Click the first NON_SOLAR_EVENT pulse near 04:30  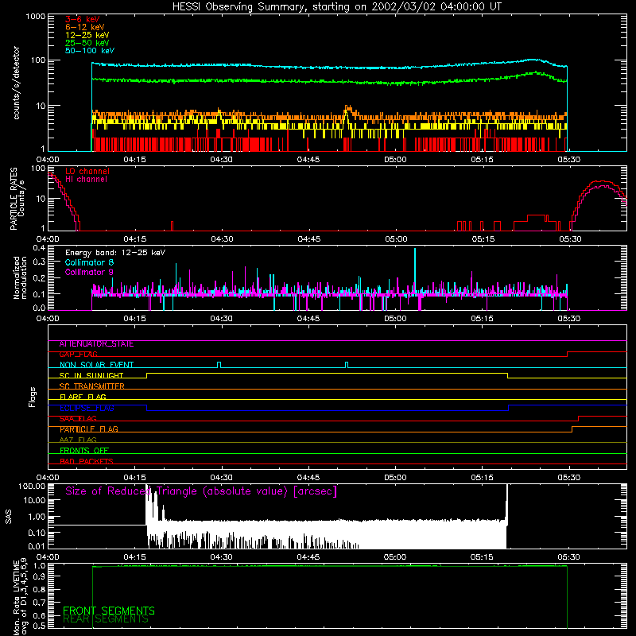coord(219,365)
